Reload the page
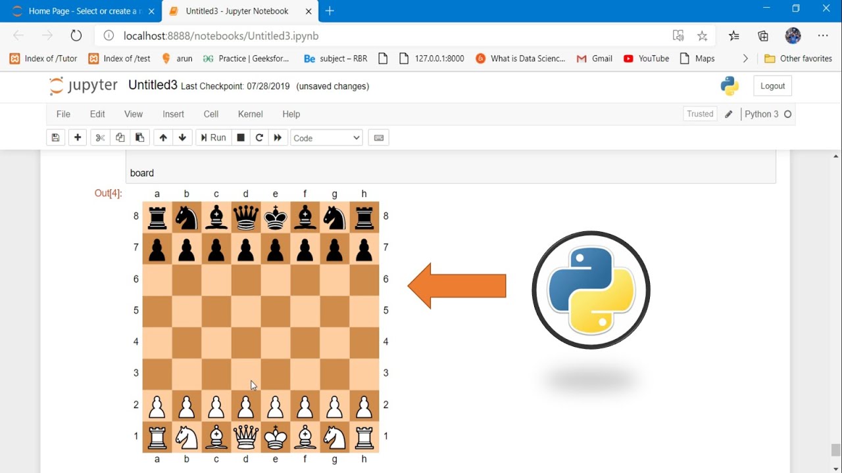842x473 pixels. 76,35
